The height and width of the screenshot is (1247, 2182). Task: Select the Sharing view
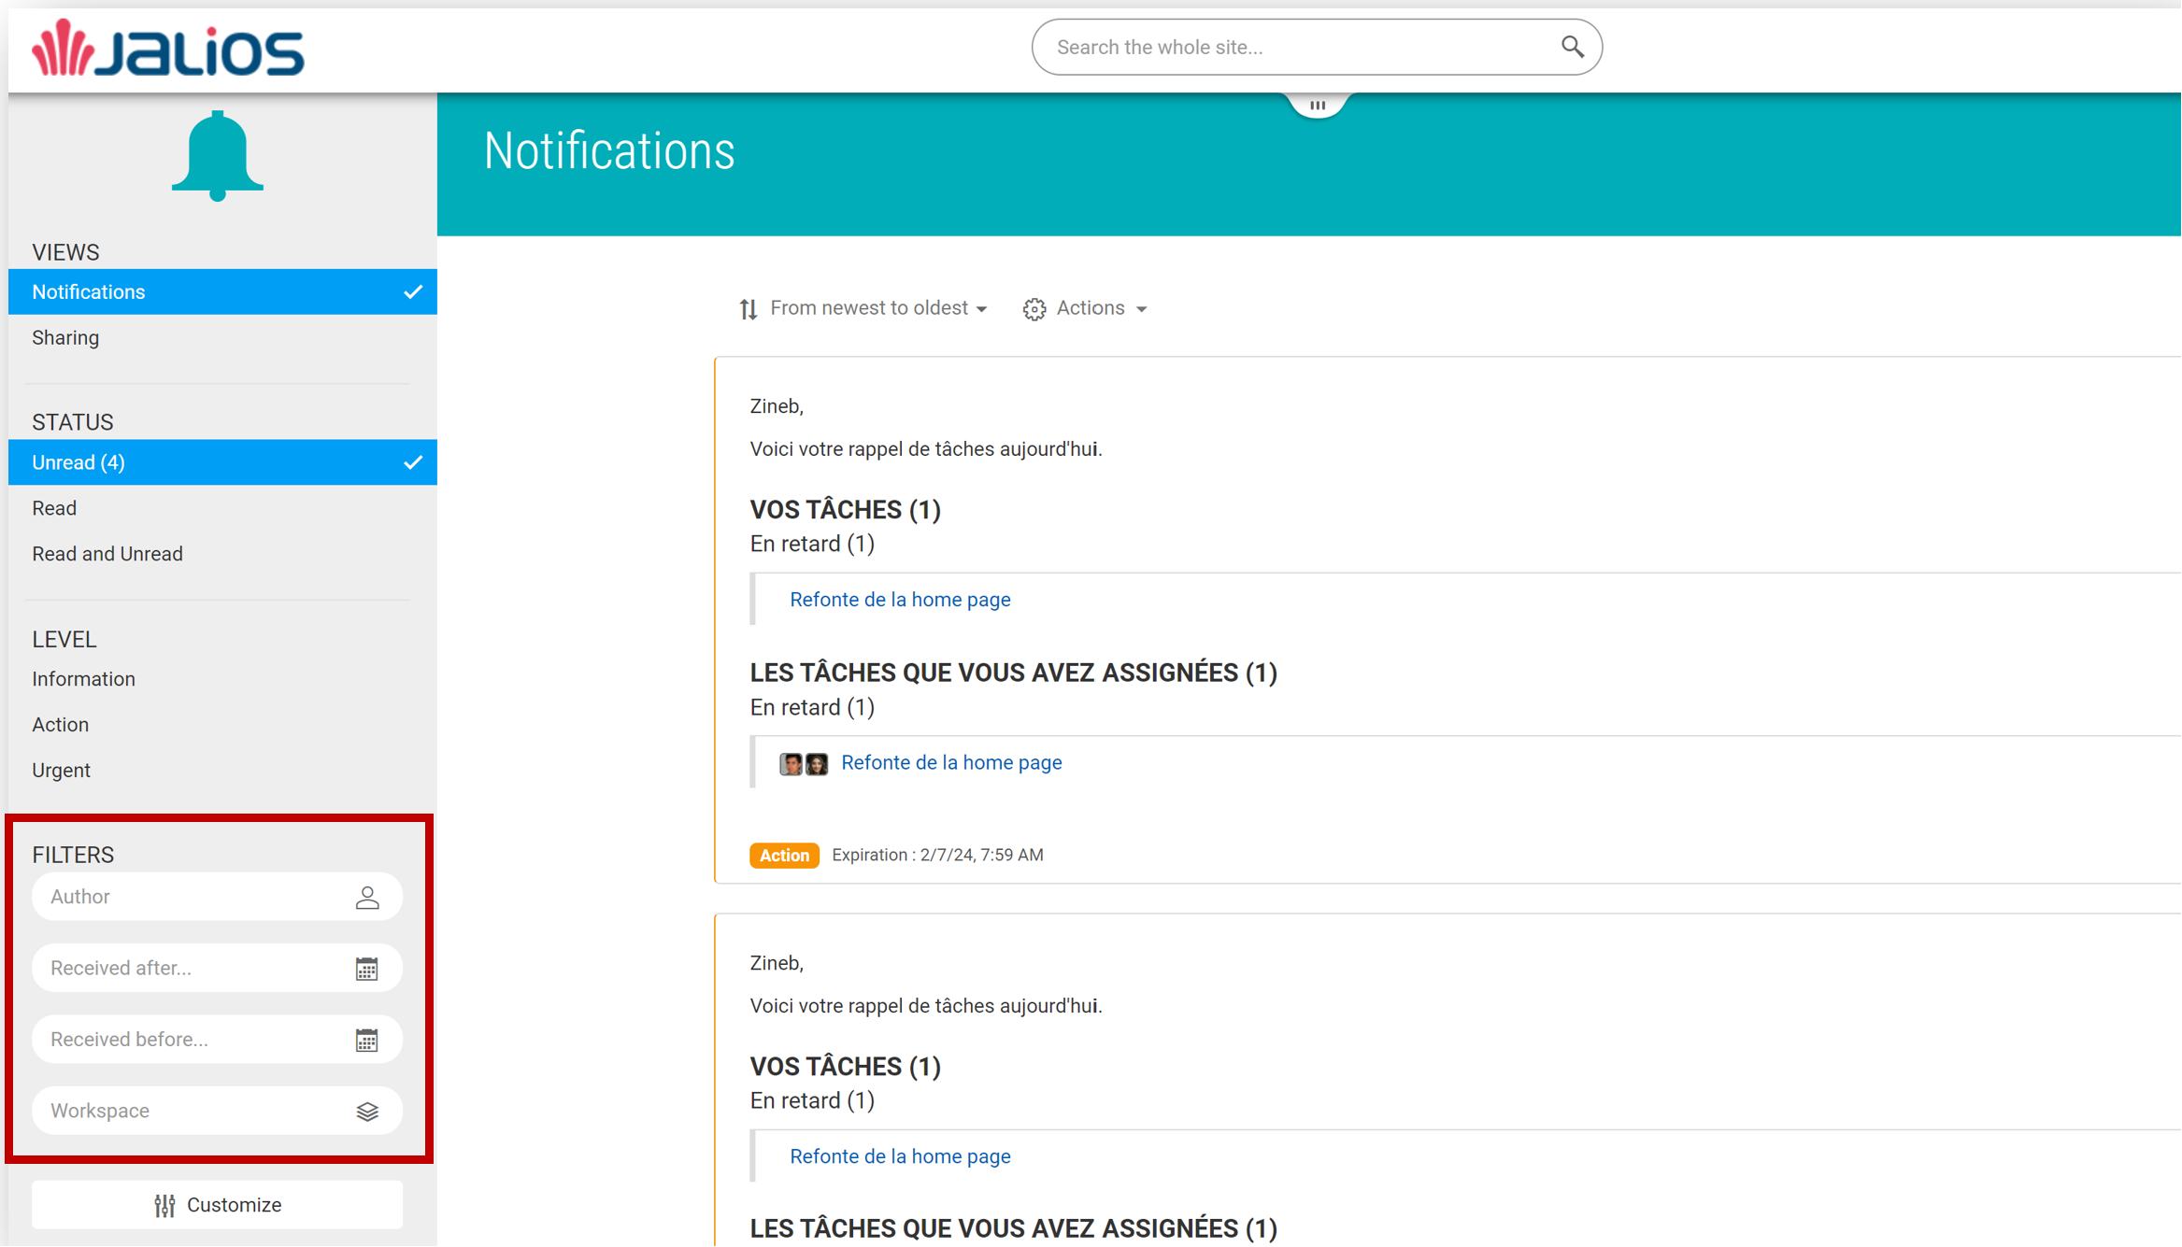[222, 338]
